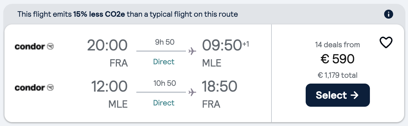Click the 15% less CO2e banner text
408x126 pixels.
99,14
